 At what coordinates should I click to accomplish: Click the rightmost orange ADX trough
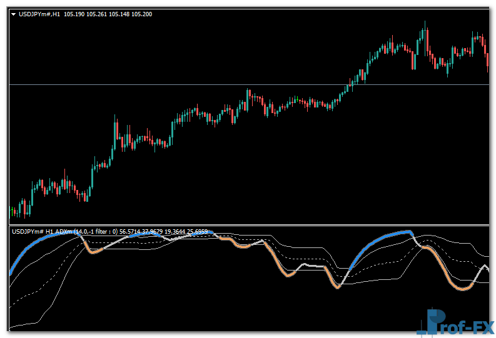pyautogui.click(x=463, y=289)
